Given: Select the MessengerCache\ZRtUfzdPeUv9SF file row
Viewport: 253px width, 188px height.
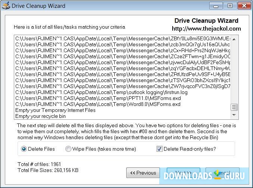Looking at the screenshot, I should 123,75.
